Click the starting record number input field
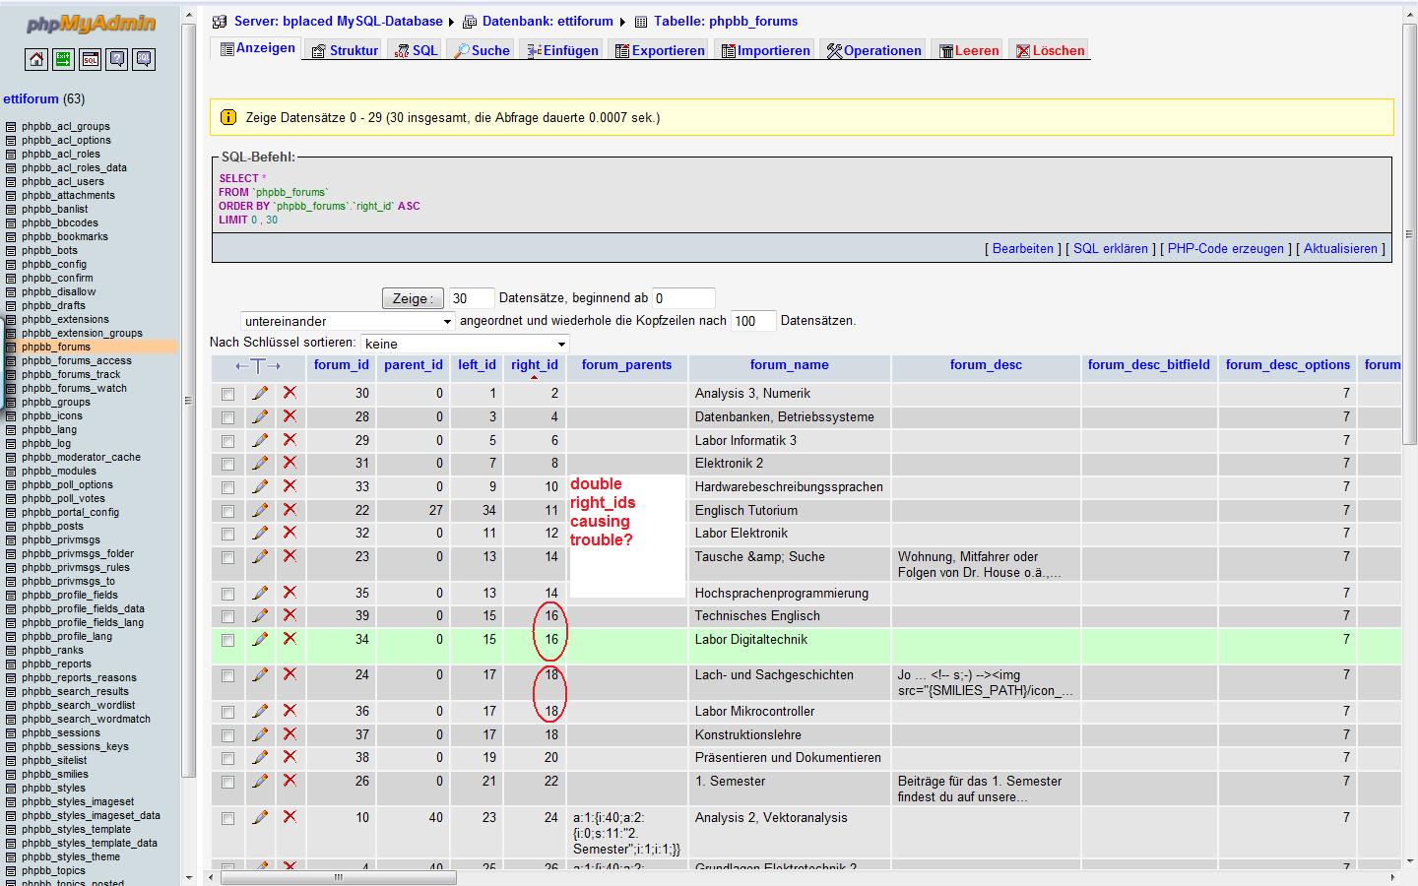The height and width of the screenshot is (886, 1418). [682, 298]
